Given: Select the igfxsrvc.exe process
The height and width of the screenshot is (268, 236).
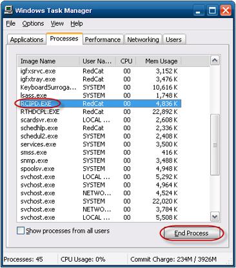Looking at the screenshot, I should pos(99,71).
